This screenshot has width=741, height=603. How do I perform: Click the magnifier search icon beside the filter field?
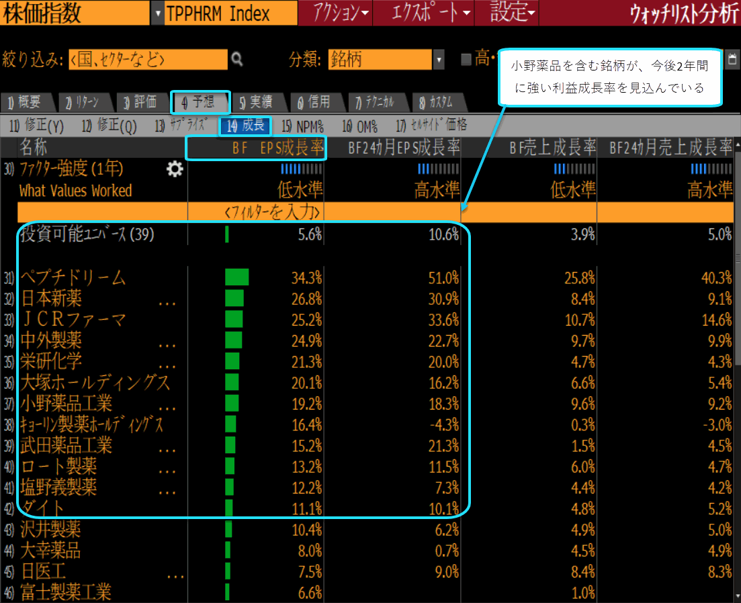coord(236,60)
